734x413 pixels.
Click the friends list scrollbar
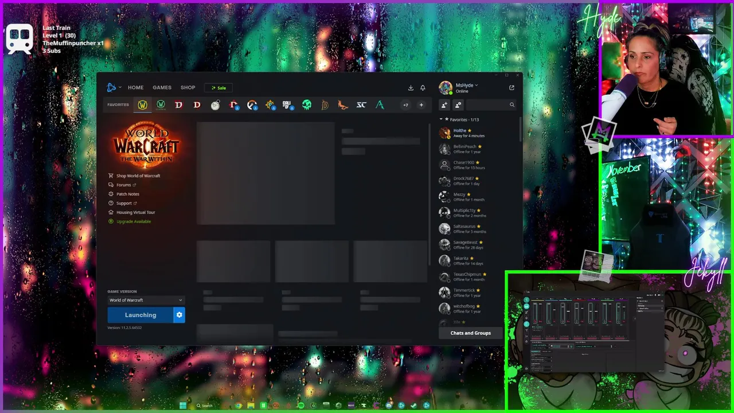click(521, 129)
